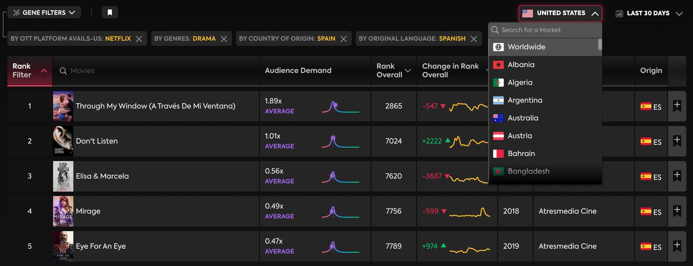Select Australia from market dropdown
693x266 pixels.
(x=523, y=118)
